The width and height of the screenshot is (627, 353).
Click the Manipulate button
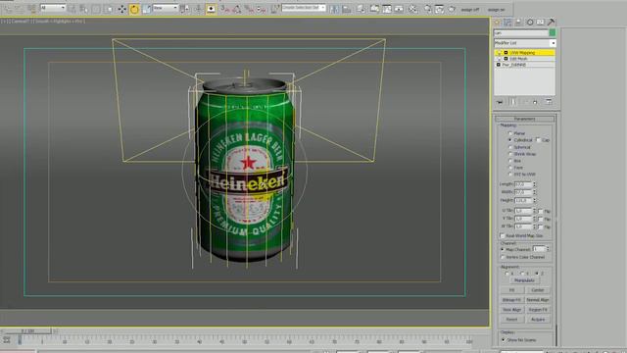[x=524, y=280]
